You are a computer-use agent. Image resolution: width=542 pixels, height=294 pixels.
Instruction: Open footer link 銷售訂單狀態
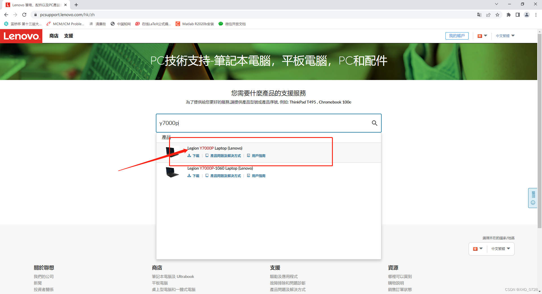[400, 289]
